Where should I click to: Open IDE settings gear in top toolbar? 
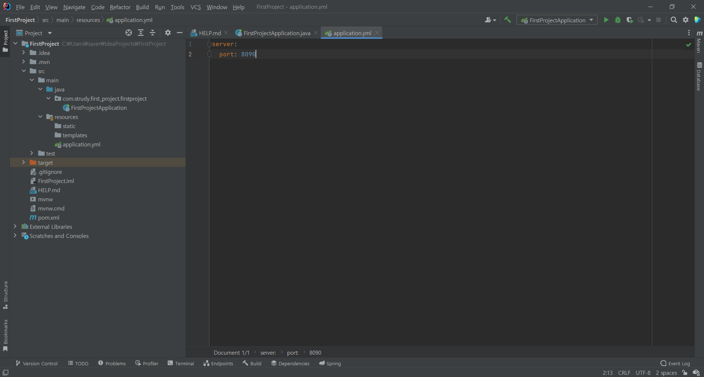pyautogui.click(x=686, y=20)
